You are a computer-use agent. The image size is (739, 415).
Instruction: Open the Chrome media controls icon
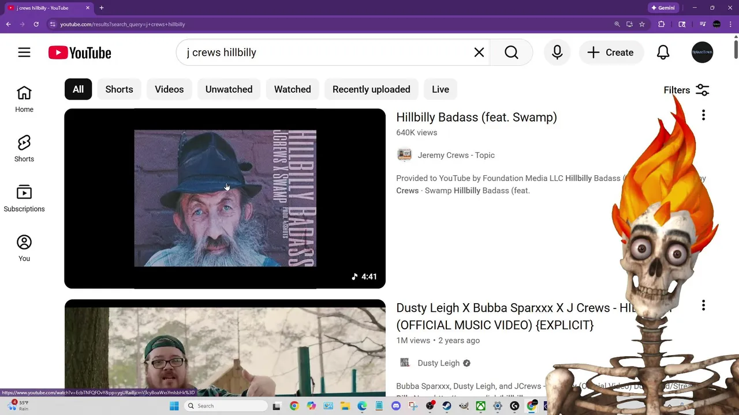coord(703,24)
